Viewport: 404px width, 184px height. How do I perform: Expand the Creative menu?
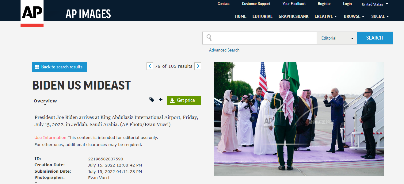[x=326, y=16]
